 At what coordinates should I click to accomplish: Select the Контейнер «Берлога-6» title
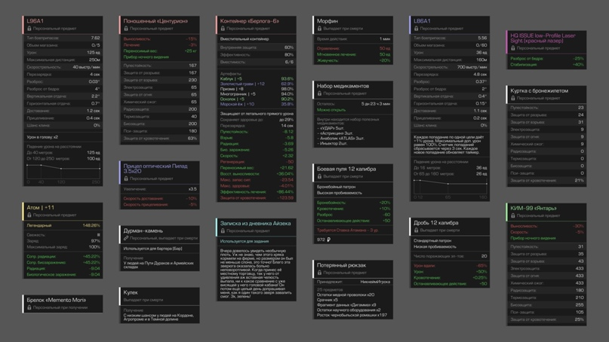pyautogui.click(x=249, y=21)
